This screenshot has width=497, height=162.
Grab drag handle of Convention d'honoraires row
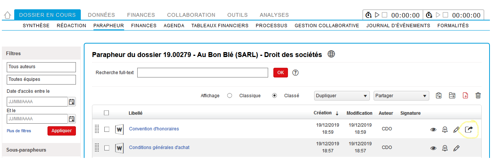[x=97, y=129]
